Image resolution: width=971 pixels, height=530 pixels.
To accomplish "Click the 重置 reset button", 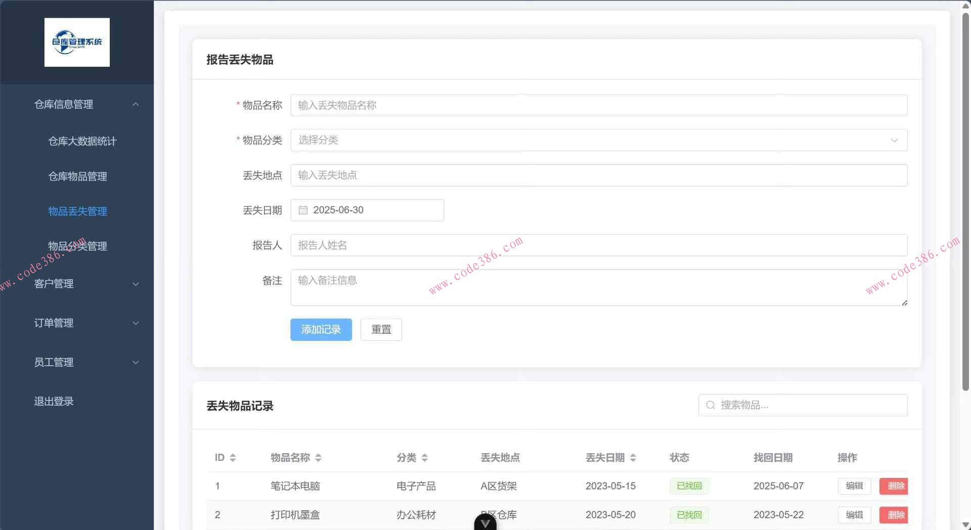I will tap(380, 329).
